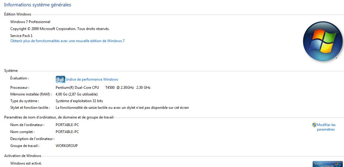Viewport: 344px width, 167px height.
Task: Click the UAC shield icon
Action: click(x=314, y=125)
